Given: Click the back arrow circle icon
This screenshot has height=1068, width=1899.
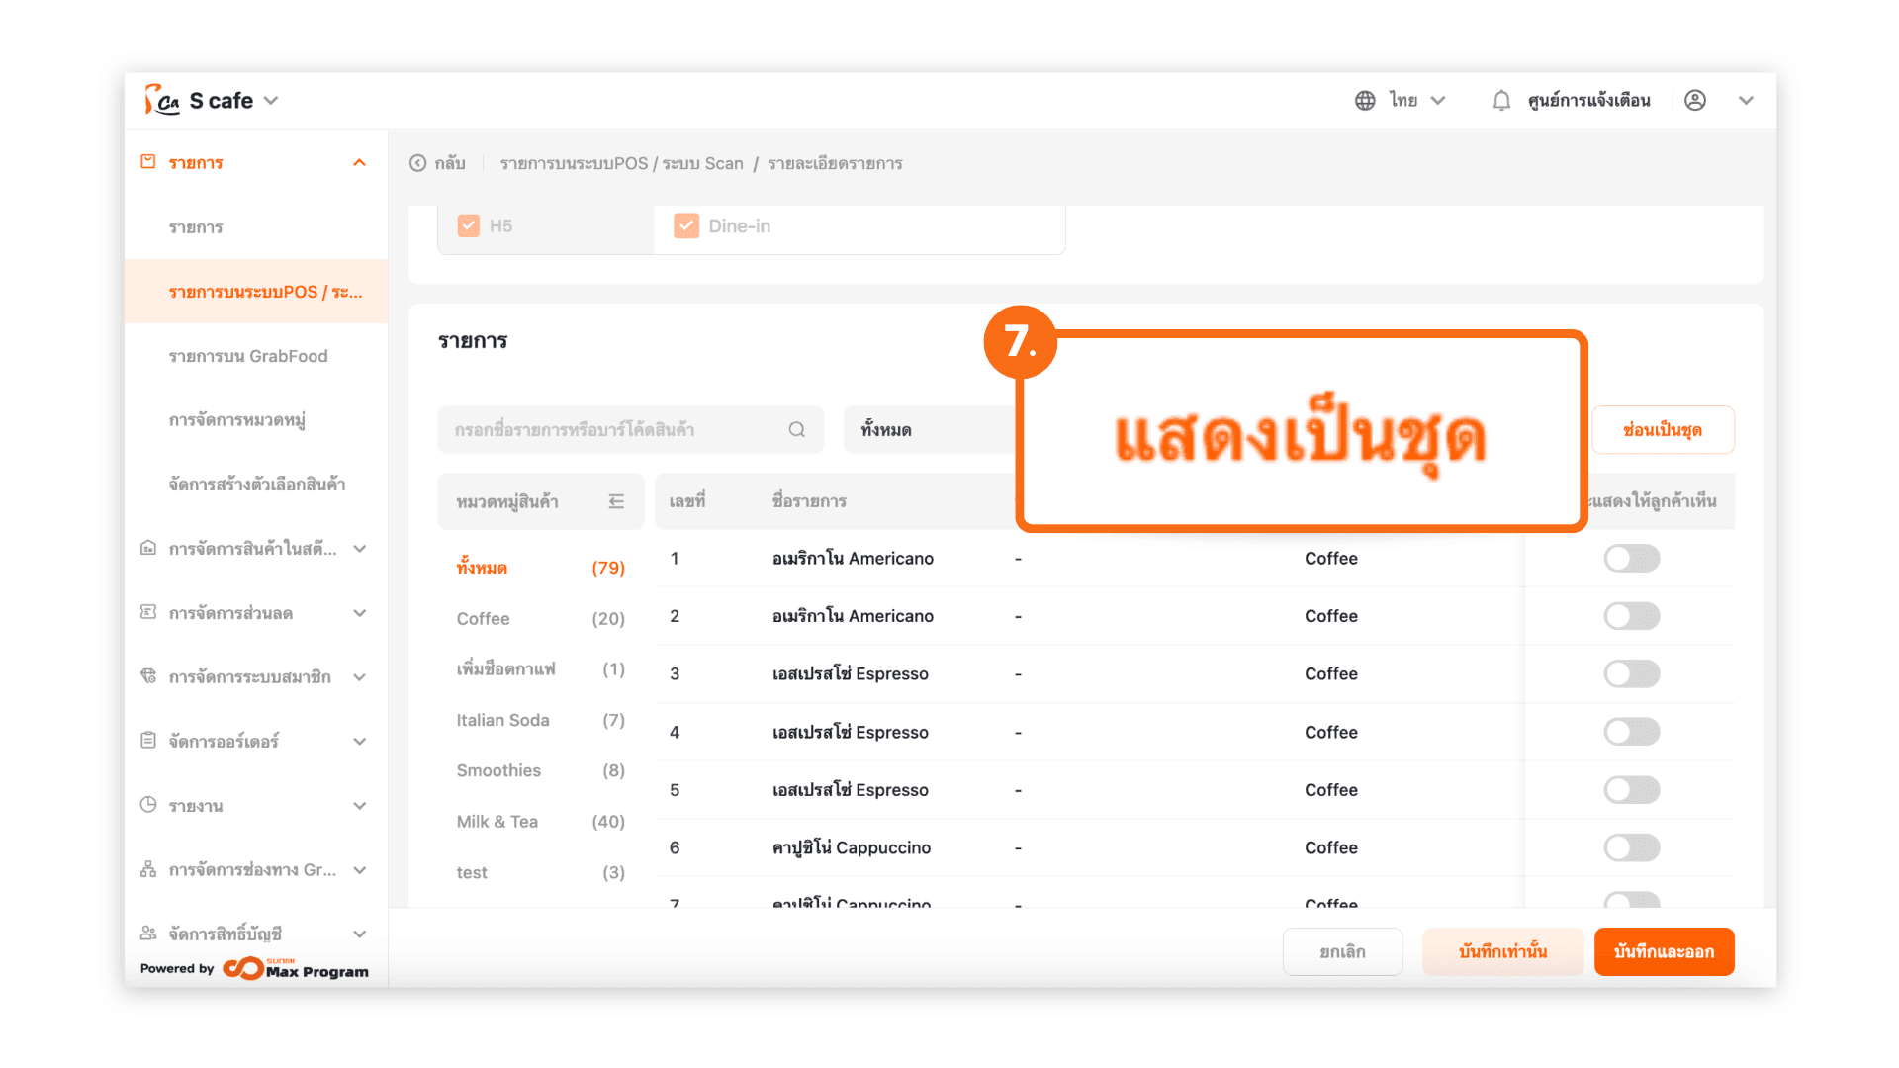Looking at the screenshot, I should [418, 163].
